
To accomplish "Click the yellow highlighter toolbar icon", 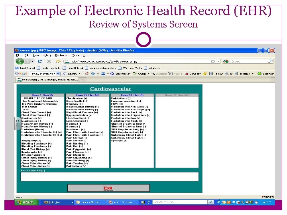I will coord(205,74).
